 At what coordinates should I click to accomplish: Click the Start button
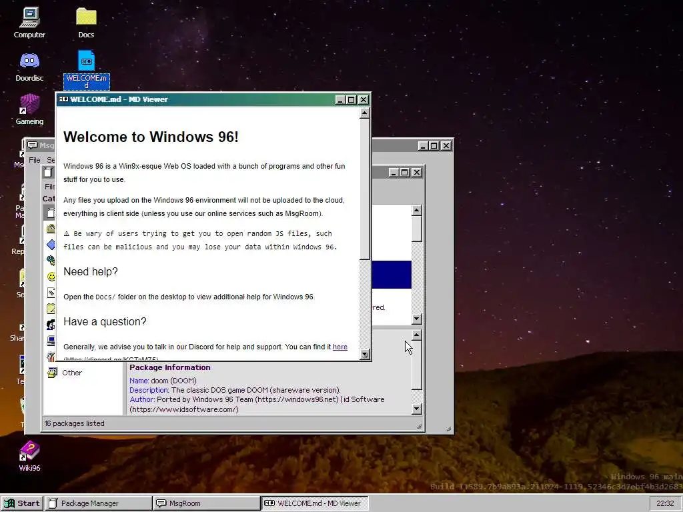pos(22,503)
